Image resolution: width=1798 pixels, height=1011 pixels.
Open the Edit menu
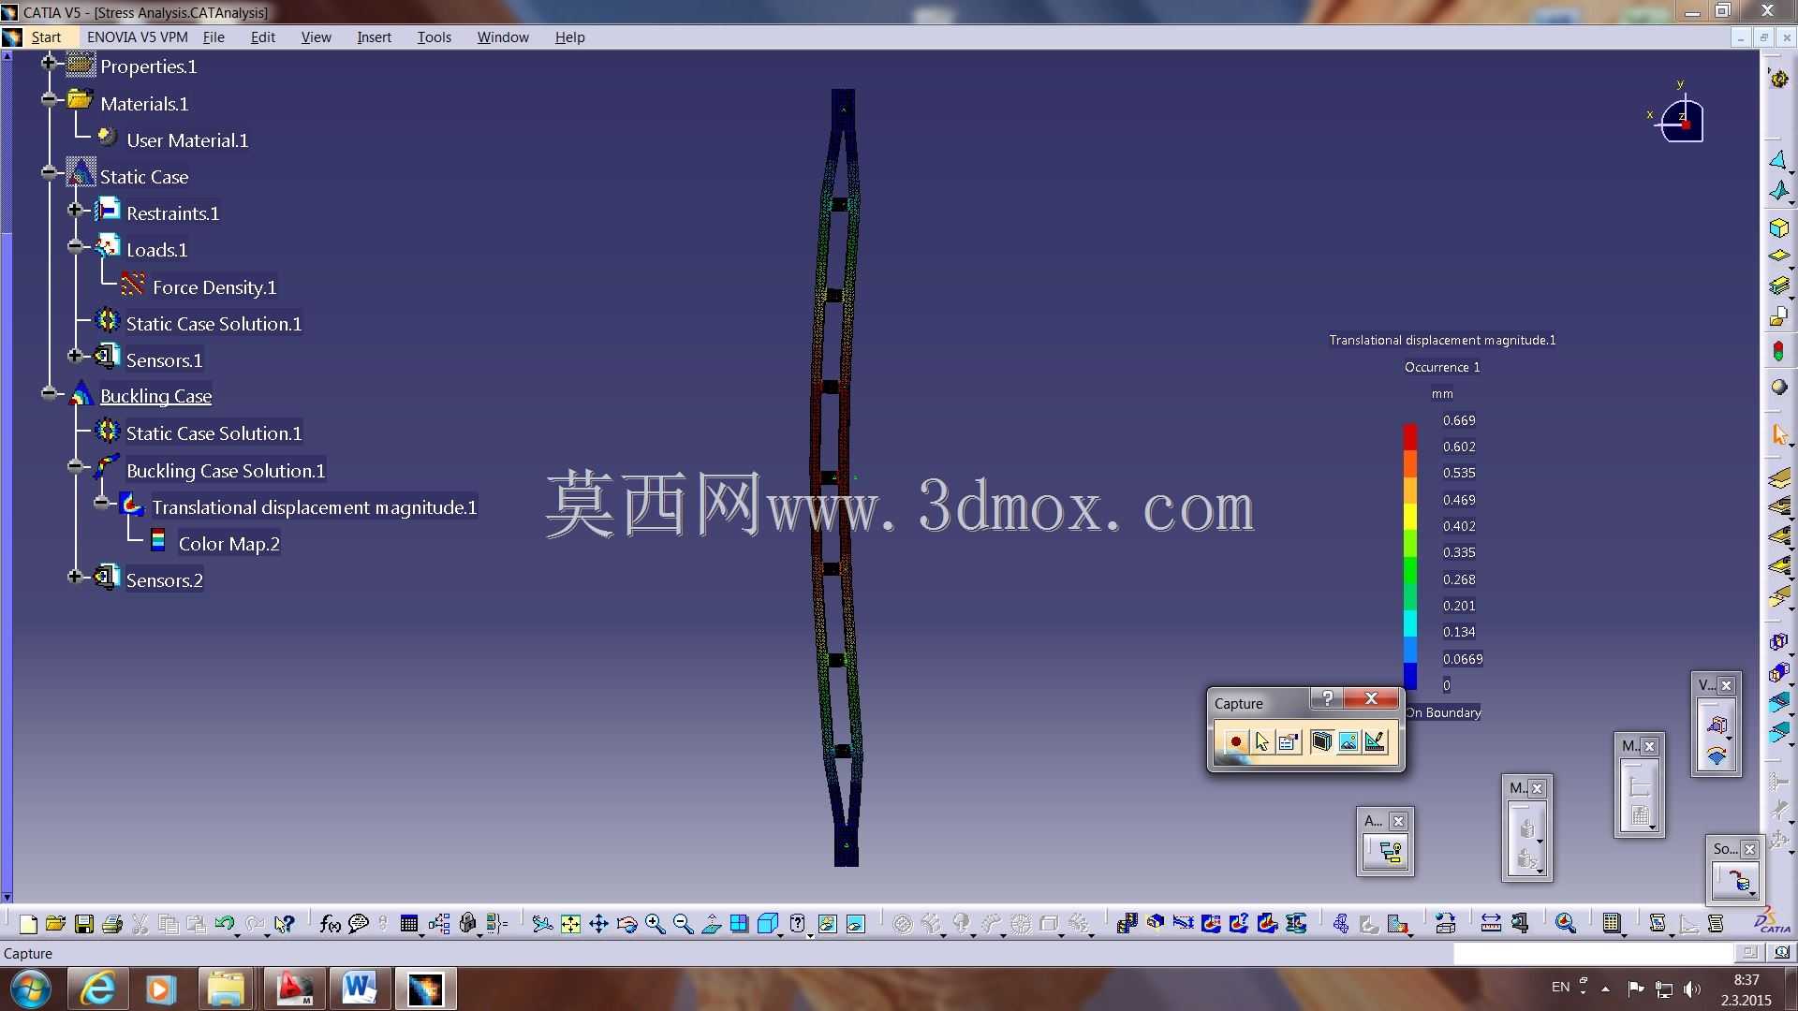[263, 37]
